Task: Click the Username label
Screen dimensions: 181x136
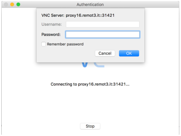Action: [x=51, y=24]
